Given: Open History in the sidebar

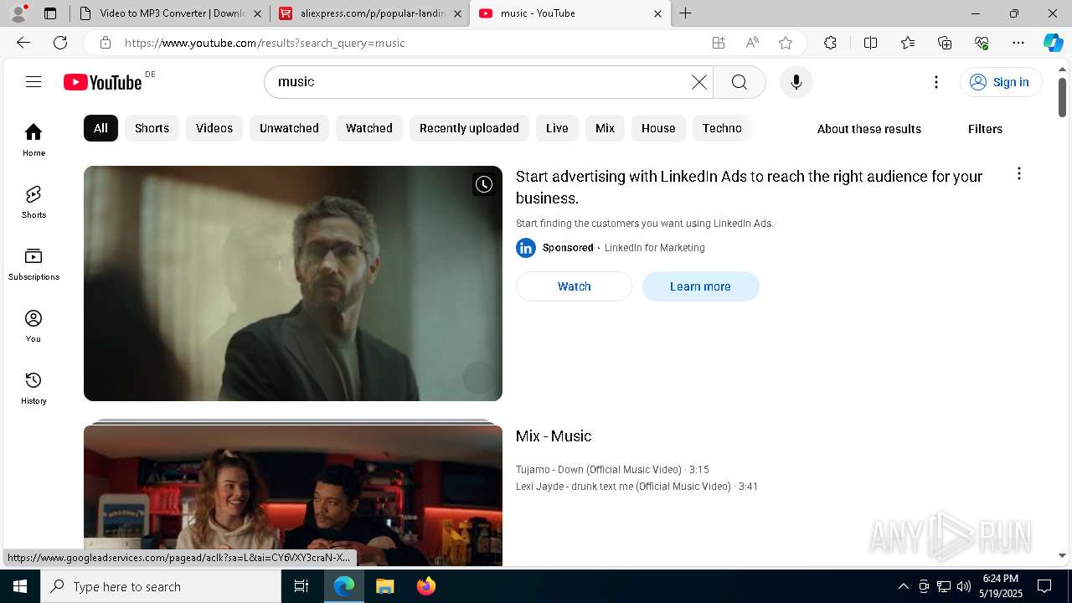Looking at the screenshot, I should pos(33,387).
